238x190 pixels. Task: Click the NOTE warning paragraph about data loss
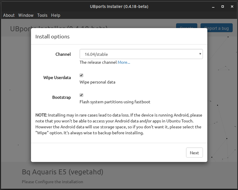click(119, 124)
